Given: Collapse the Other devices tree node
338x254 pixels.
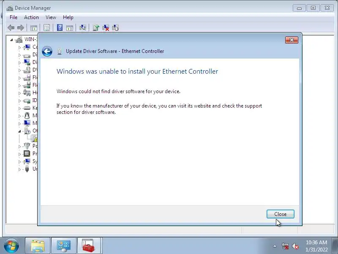Looking at the screenshot, I should point(19,131).
